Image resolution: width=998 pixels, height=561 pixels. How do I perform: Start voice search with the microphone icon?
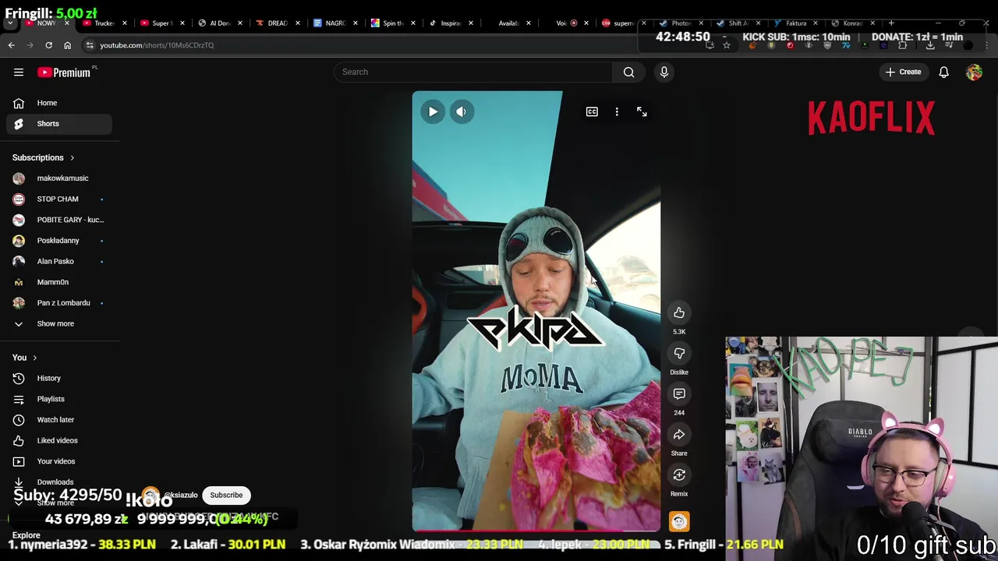[664, 72]
